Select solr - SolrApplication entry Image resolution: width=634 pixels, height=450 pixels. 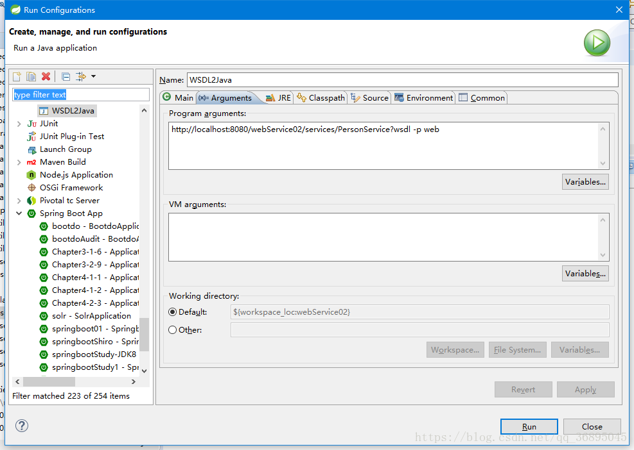[x=85, y=316]
